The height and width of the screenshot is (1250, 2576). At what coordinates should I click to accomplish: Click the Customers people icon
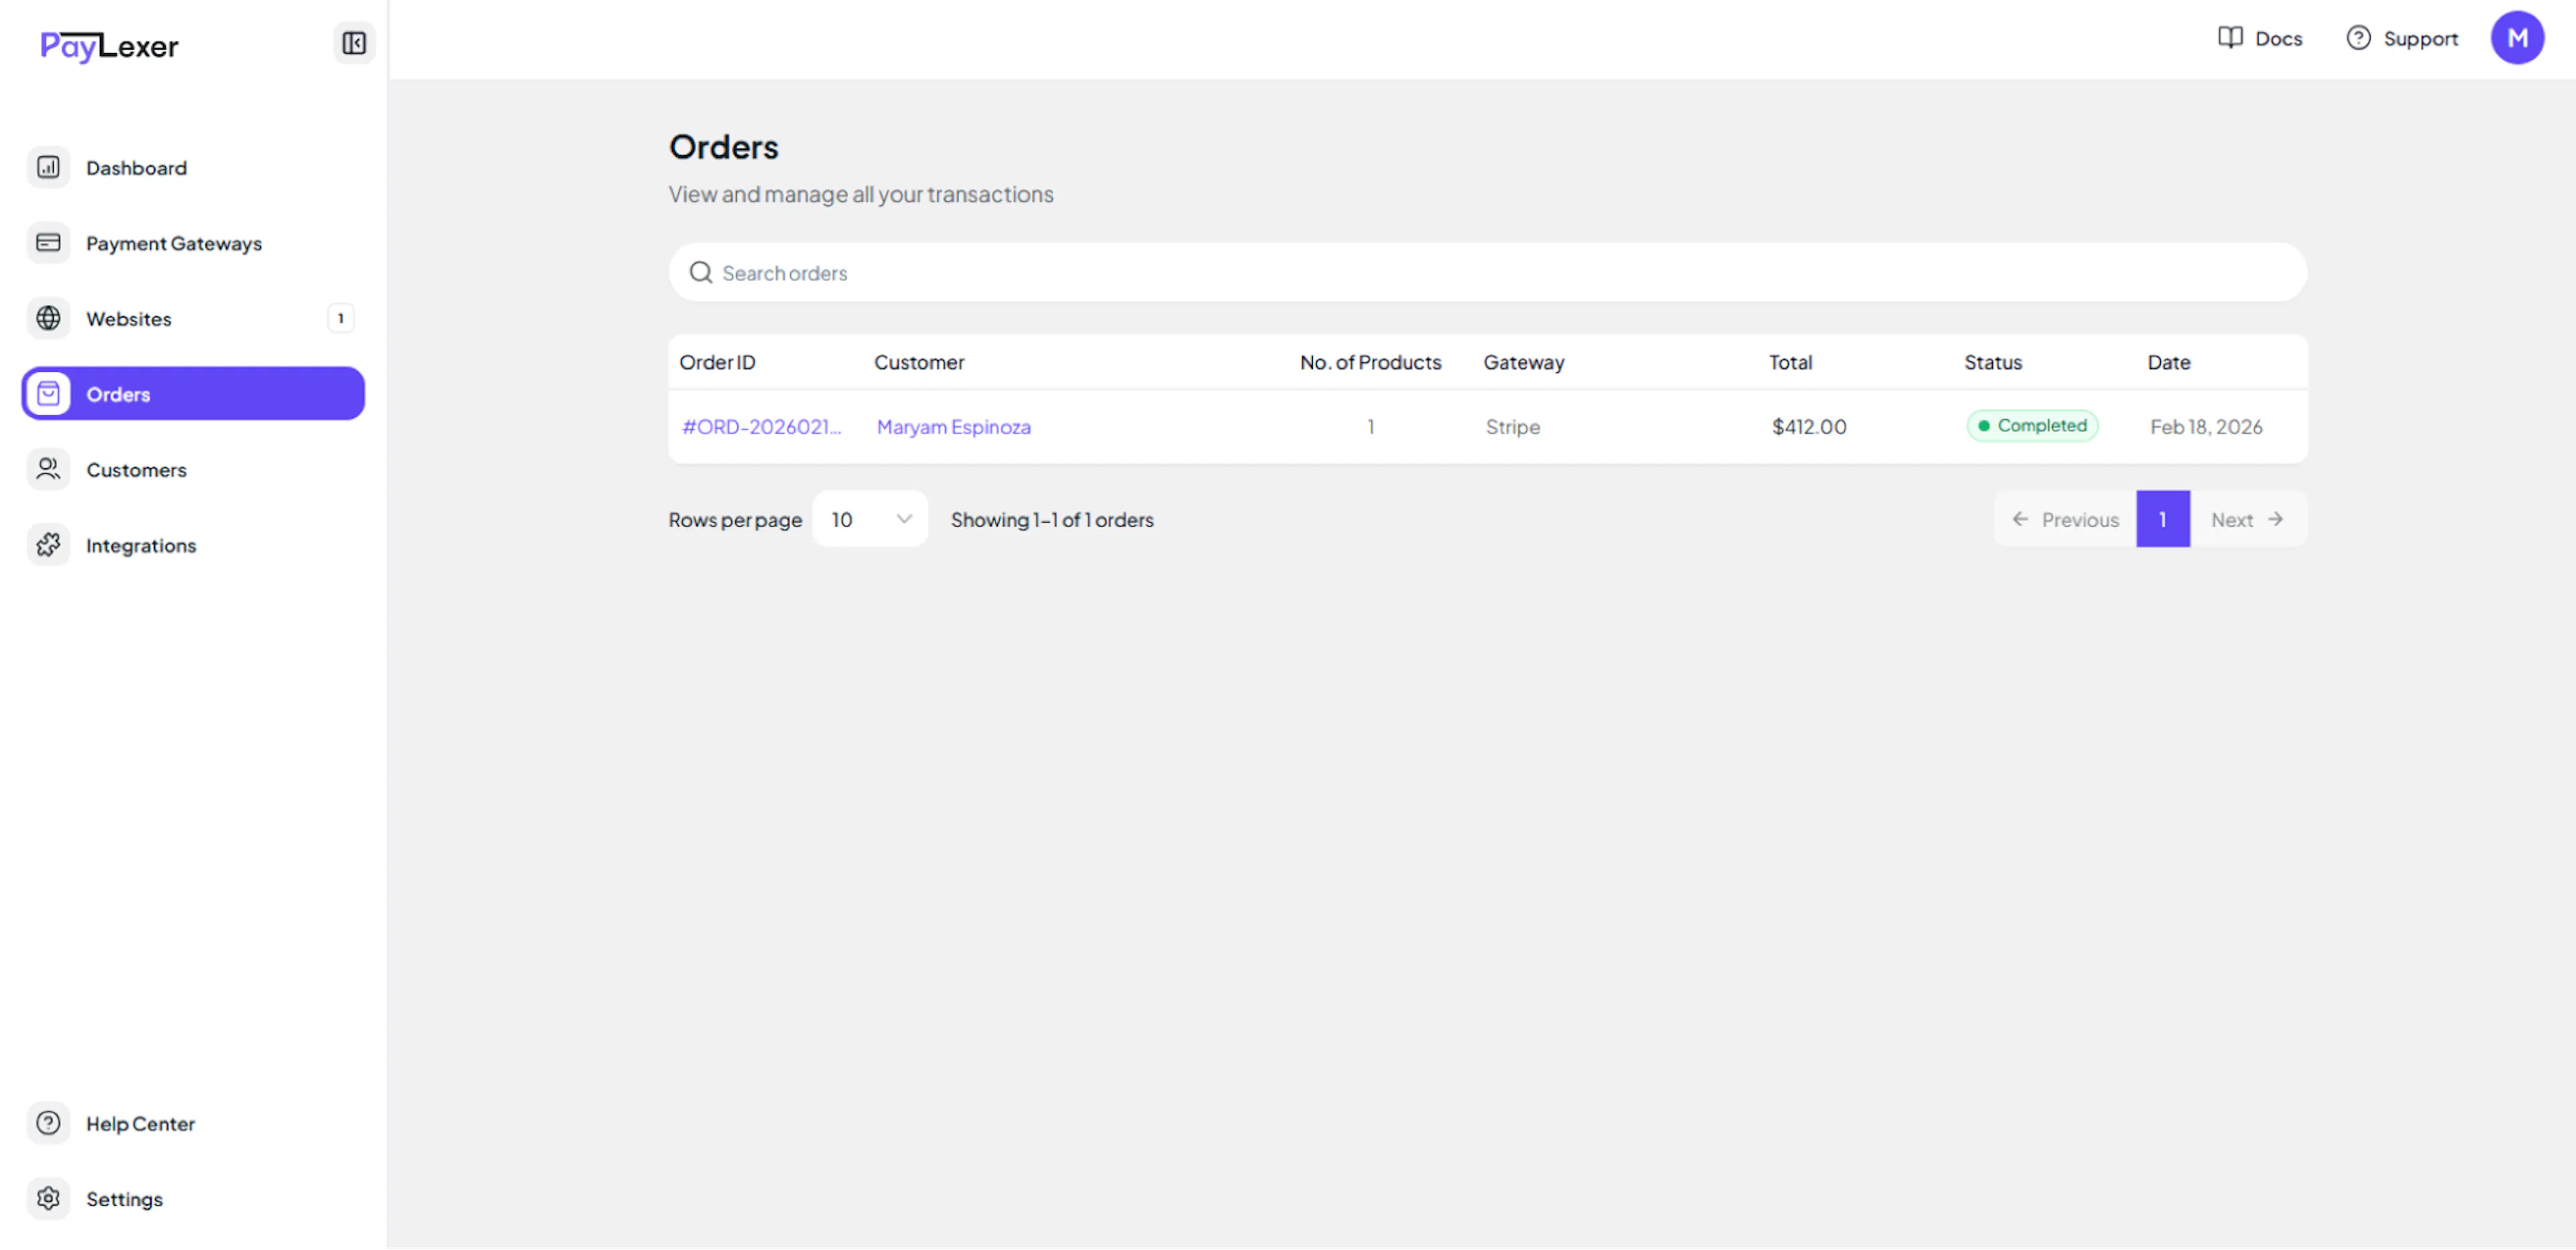[48, 469]
